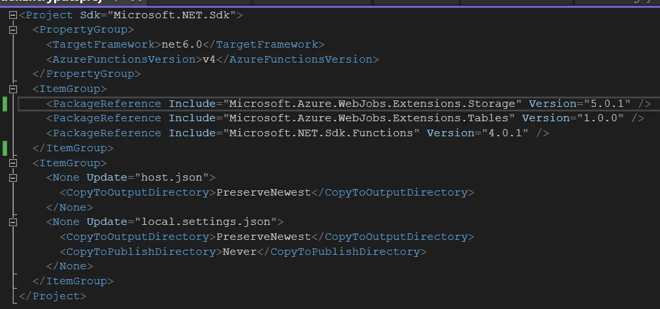Viewport: 660px width, 309px height.
Task: Click the closing TargetFramework tag
Action: (263, 44)
